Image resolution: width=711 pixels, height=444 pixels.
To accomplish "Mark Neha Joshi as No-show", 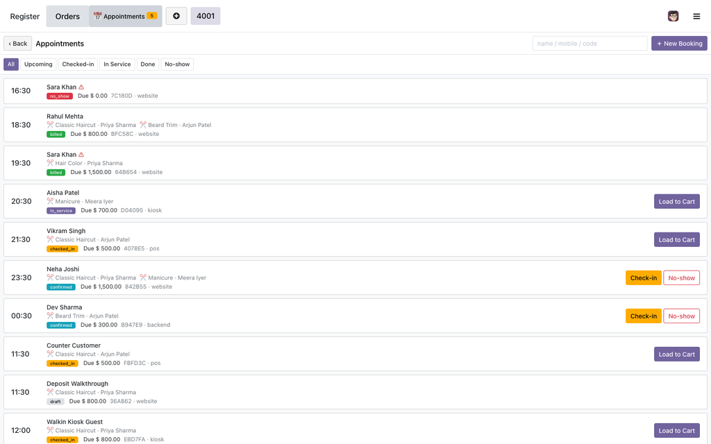I will coord(681,277).
